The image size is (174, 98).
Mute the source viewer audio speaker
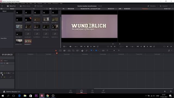tap(70, 47)
